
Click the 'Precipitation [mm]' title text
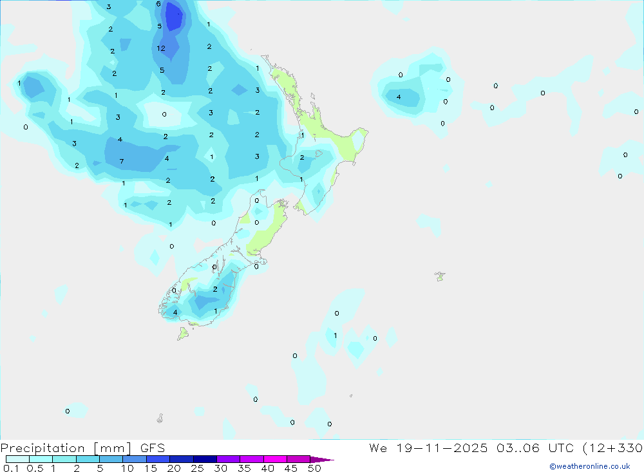coord(66,448)
